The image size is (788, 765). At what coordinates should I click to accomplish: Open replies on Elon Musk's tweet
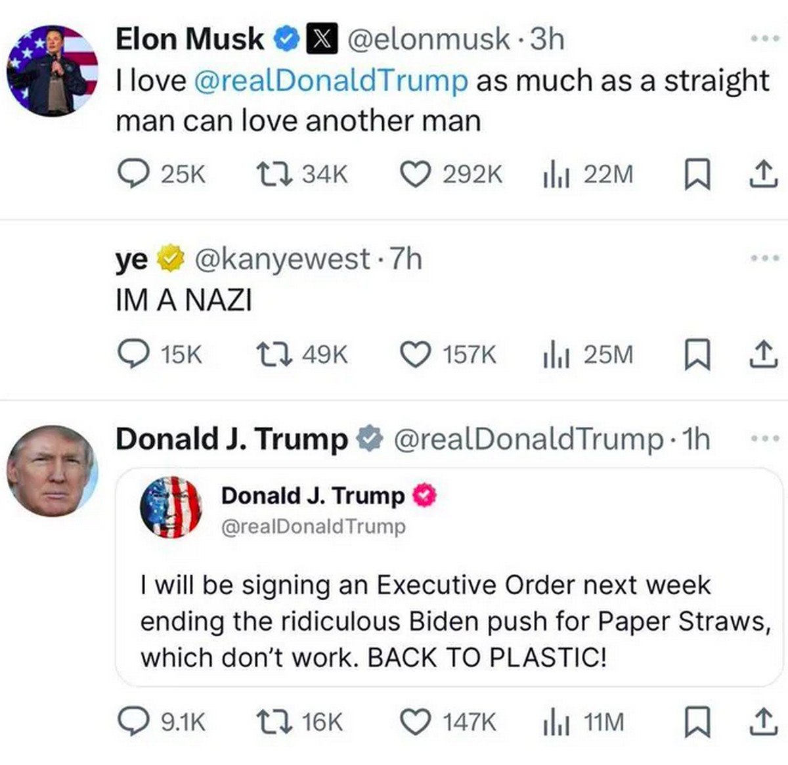coord(161,174)
